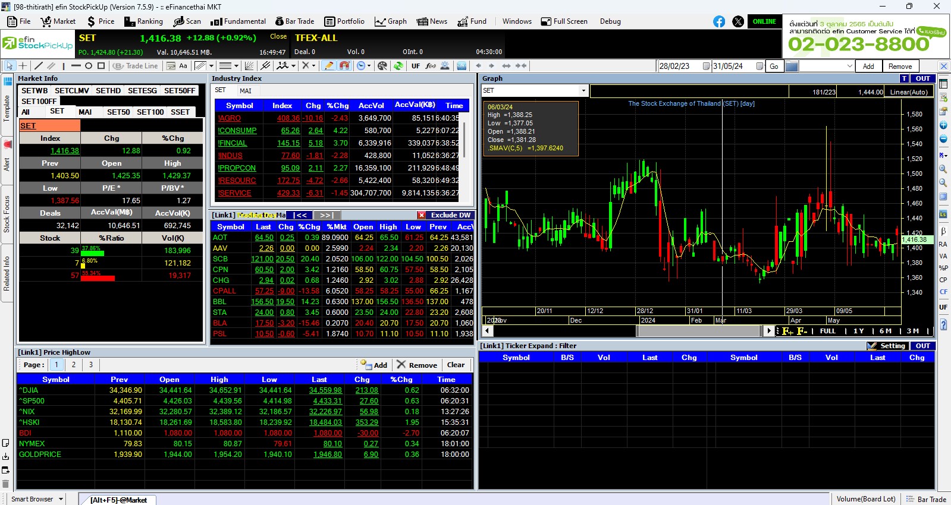Switch to the SET50 tab
951x505 pixels.
[x=118, y=112]
